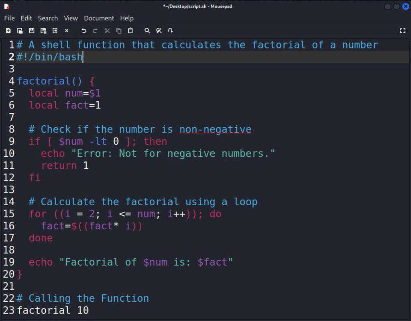
Task: Click the Redo toolbar icon
Action: pos(95,31)
